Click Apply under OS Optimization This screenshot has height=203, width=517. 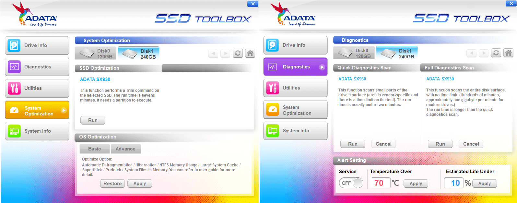pos(140,184)
